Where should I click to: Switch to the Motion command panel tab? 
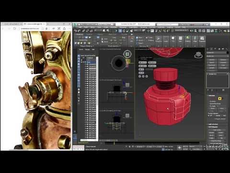(x=219, y=49)
